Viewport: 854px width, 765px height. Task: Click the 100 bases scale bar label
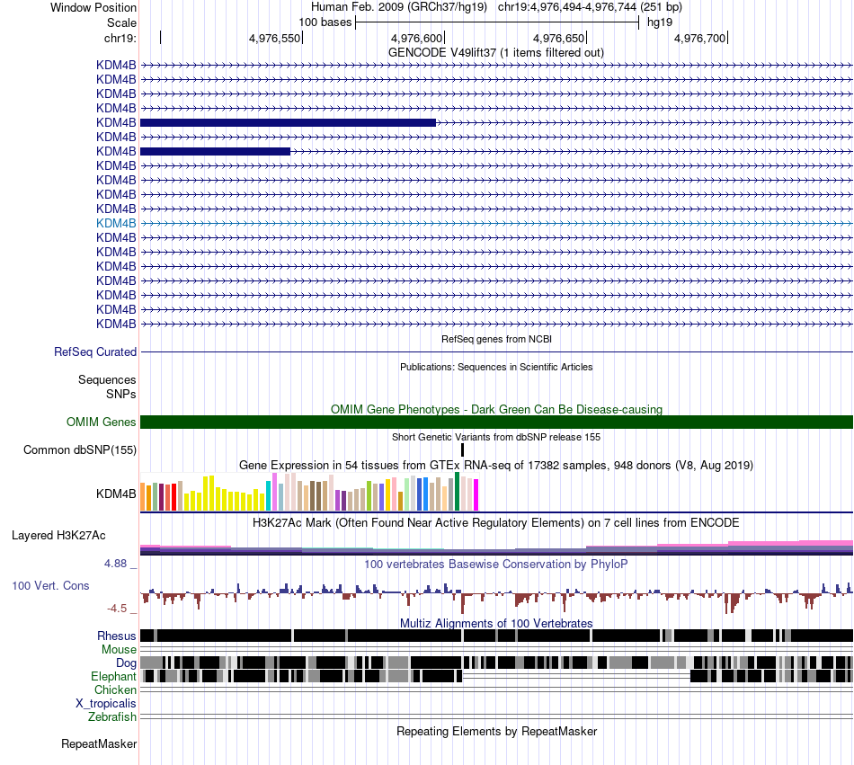coord(325,22)
